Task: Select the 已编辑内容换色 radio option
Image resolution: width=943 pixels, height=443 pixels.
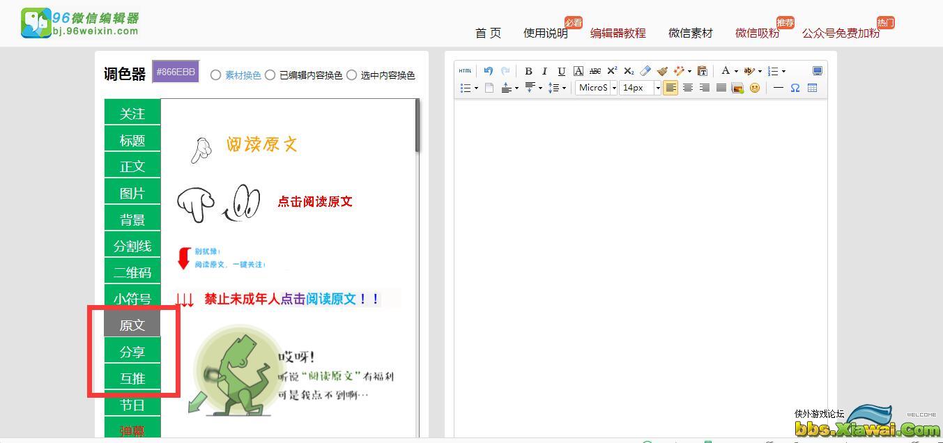Action: (x=270, y=75)
